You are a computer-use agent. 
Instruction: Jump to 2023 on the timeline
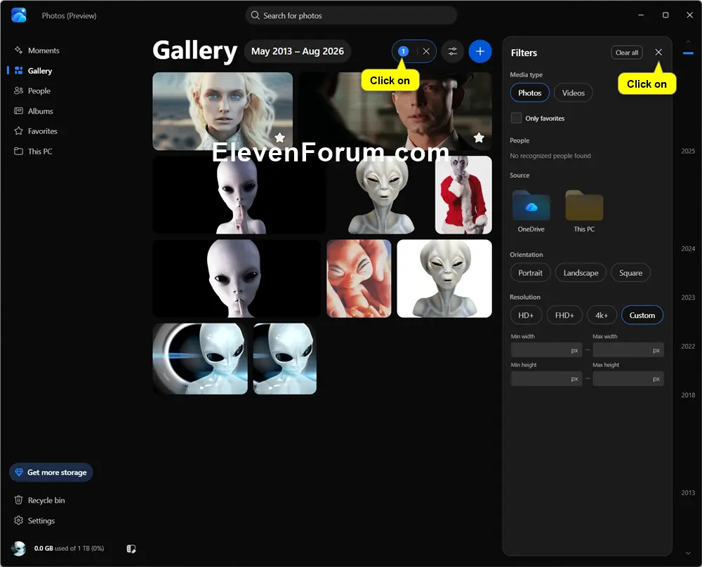(688, 297)
